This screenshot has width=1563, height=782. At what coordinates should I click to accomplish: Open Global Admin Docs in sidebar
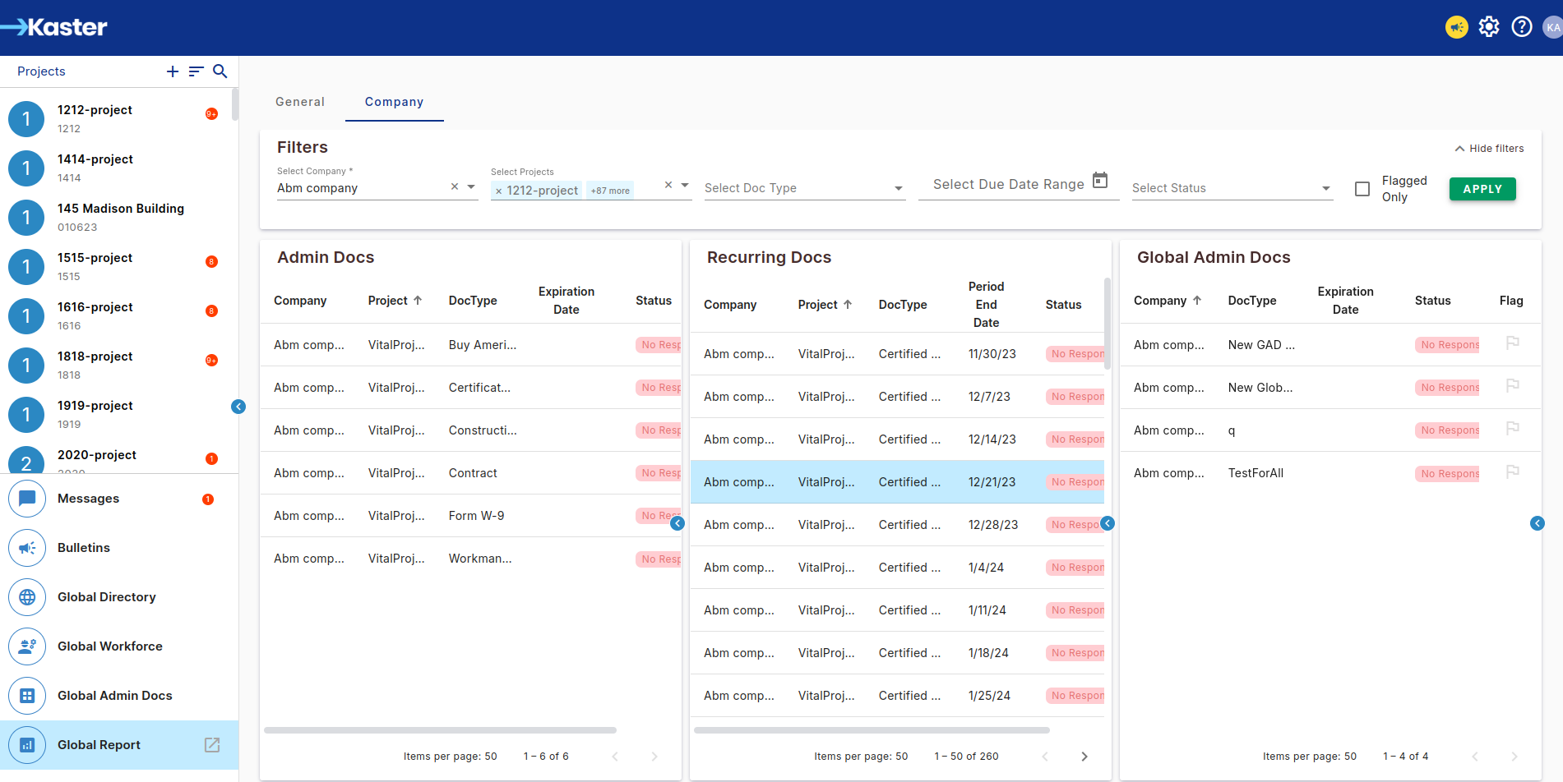click(x=115, y=696)
